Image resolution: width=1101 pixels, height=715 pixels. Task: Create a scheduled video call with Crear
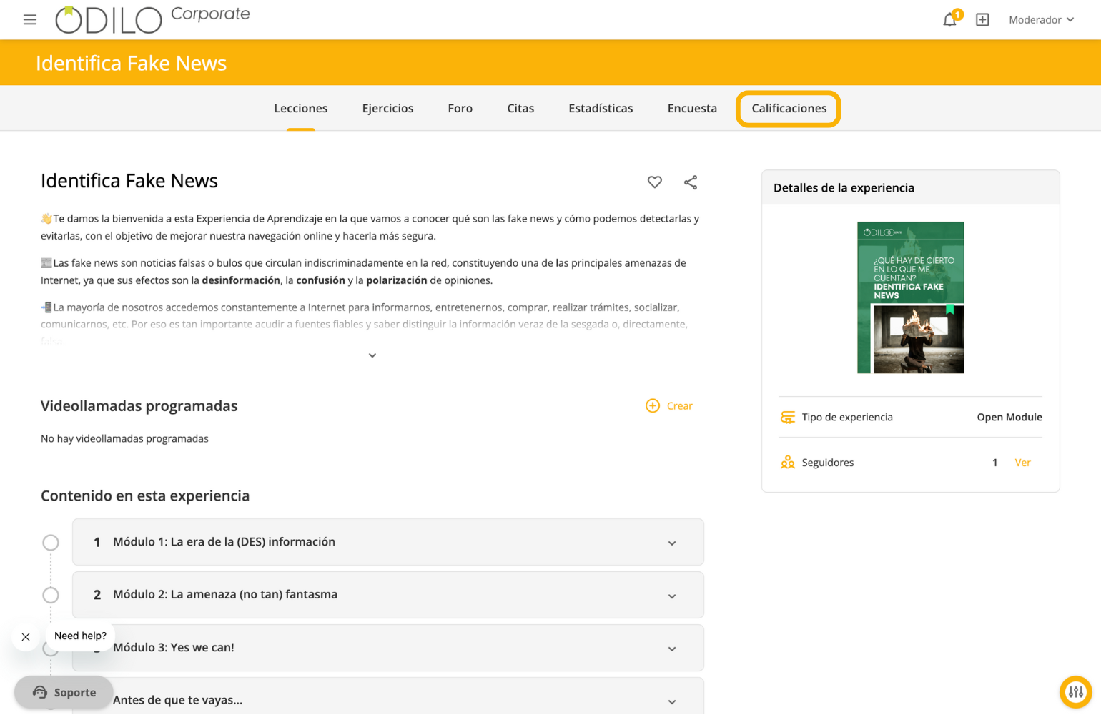(669, 406)
